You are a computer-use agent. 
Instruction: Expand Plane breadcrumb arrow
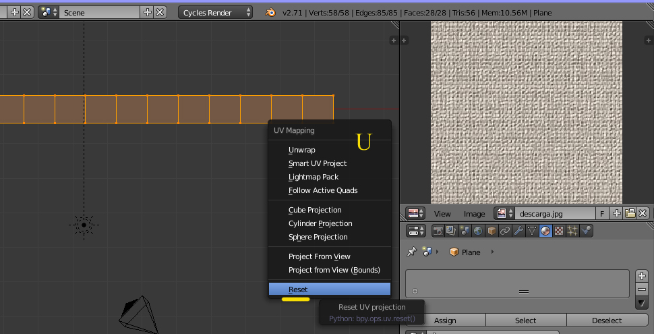[x=492, y=252]
